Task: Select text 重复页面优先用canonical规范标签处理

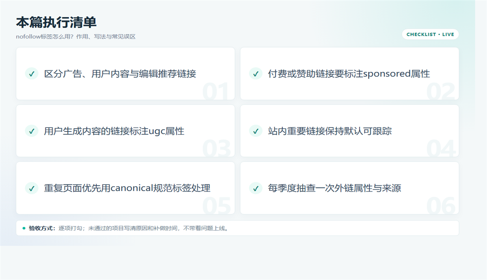Action: [x=127, y=188]
